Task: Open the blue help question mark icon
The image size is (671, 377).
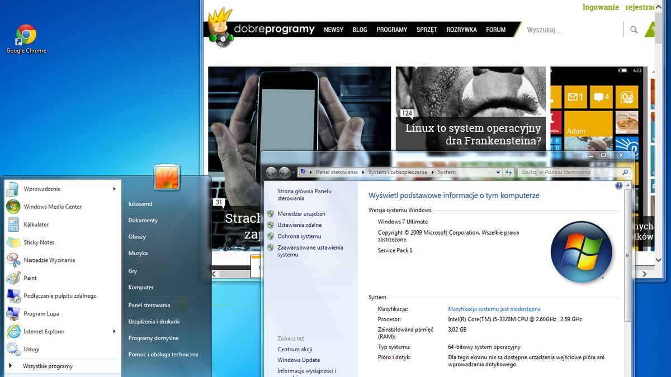Action: coord(619,186)
